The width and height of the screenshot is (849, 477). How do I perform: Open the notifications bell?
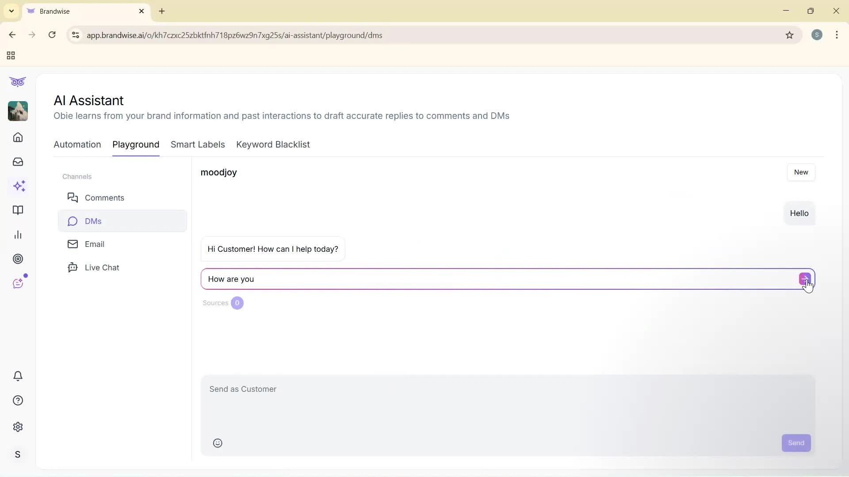(x=18, y=376)
